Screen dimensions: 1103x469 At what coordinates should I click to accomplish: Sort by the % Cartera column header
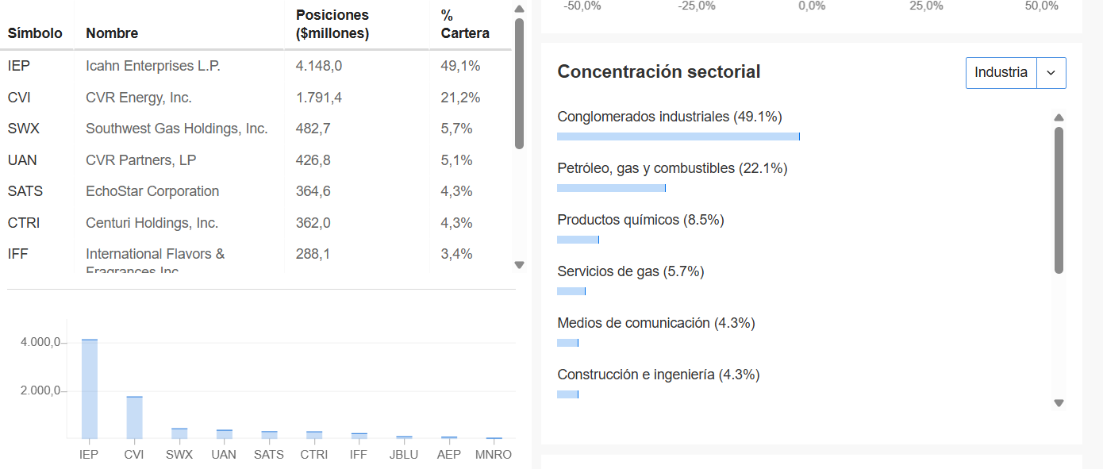465,25
